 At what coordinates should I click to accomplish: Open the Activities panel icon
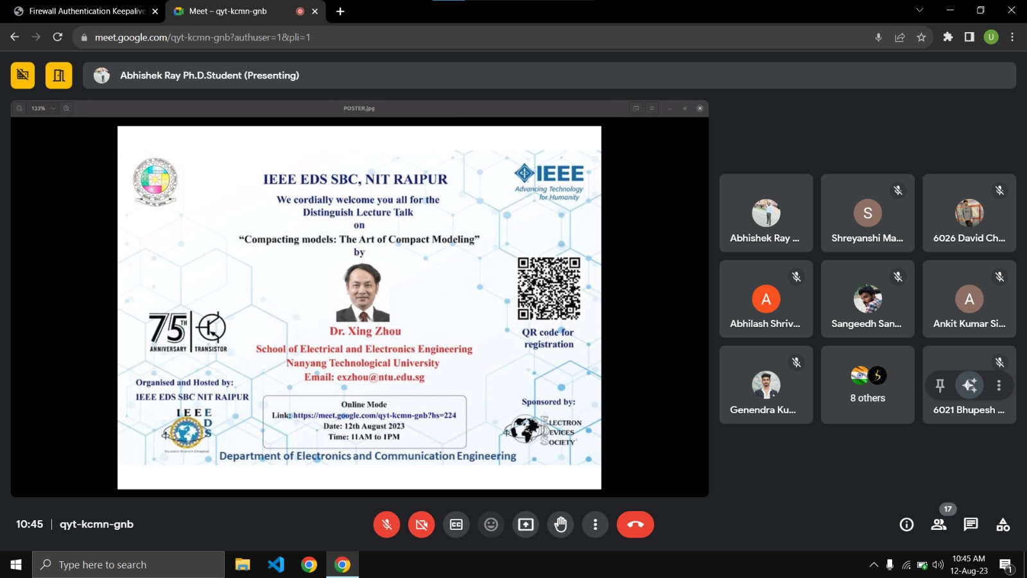1003,525
